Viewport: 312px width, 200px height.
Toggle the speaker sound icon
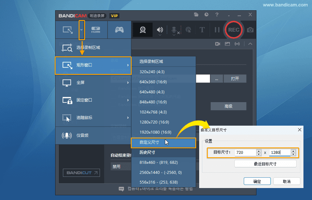point(160,30)
